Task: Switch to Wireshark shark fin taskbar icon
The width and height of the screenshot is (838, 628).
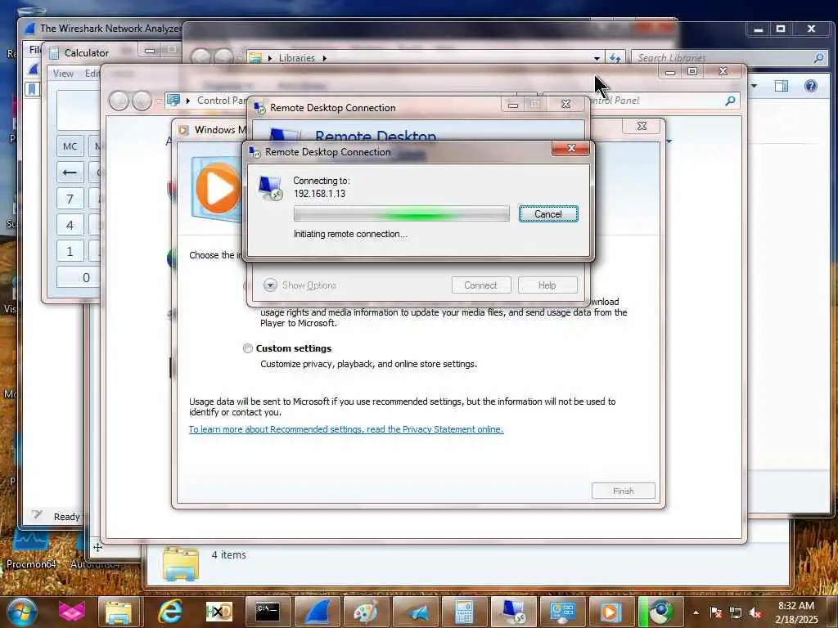Action: (318, 612)
